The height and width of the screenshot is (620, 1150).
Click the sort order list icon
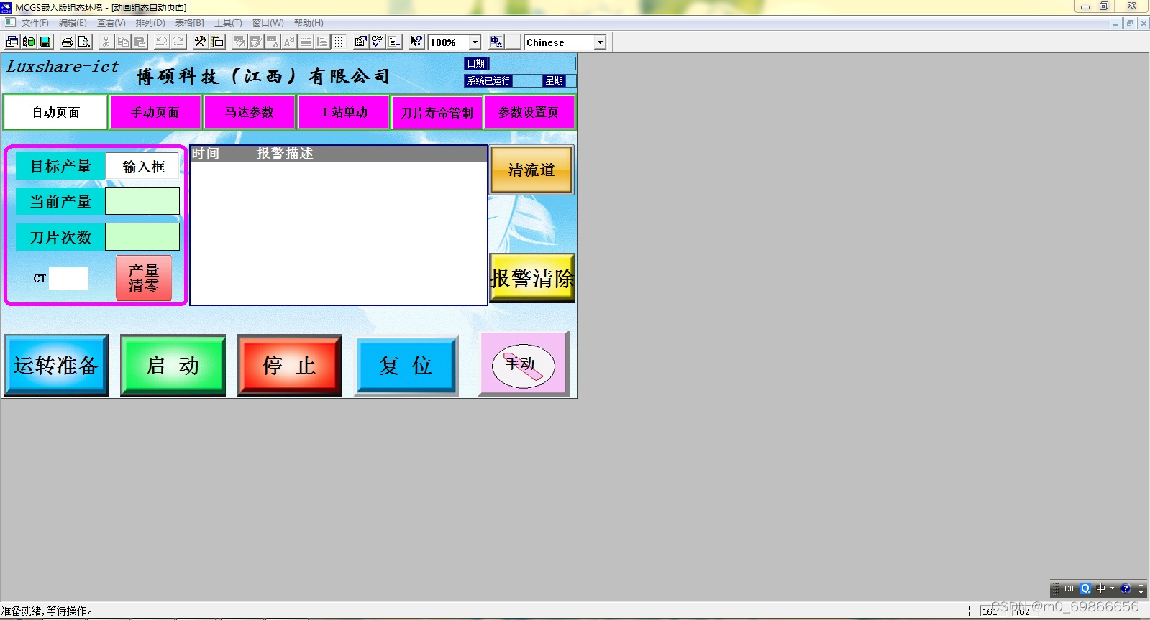pyautogui.click(x=395, y=42)
